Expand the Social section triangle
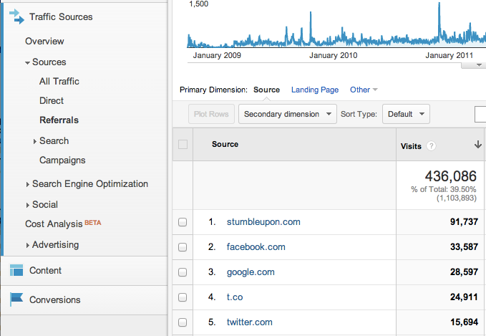 coord(28,205)
